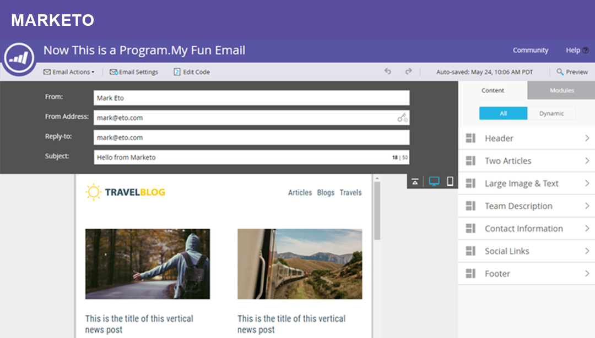Image resolution: width=595 pixels, height=338 pixels.
Task: Open the Email Actions dropdown
Action: click(x=69, y=72)
